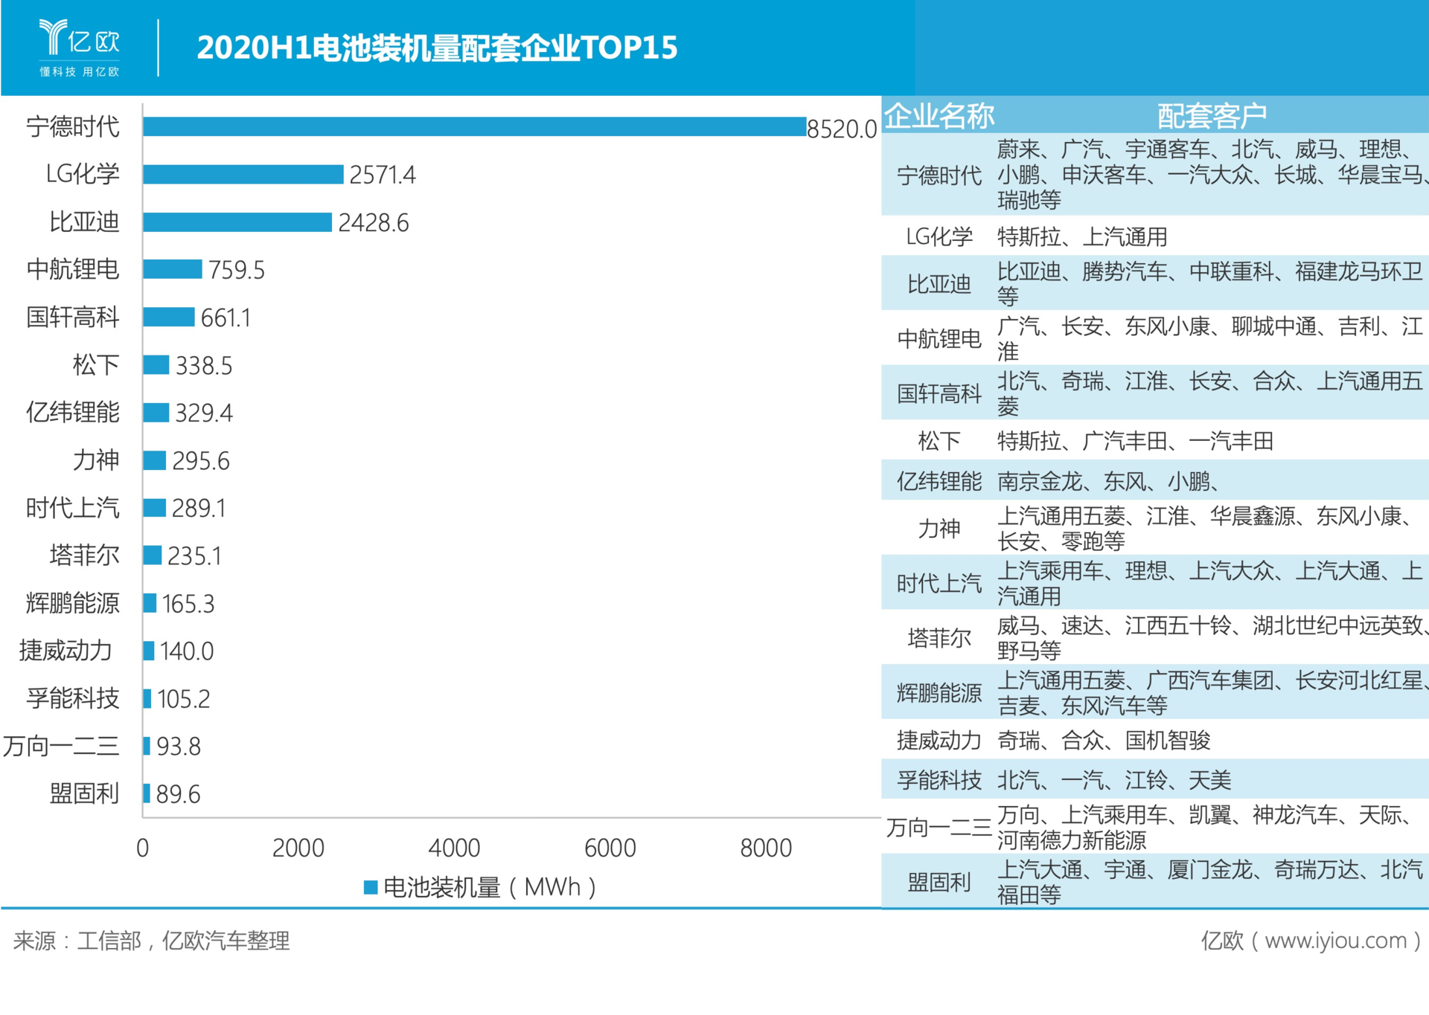Click the blue legend square for 电池装机量
1429x1015 pixels.
(370, 887)
